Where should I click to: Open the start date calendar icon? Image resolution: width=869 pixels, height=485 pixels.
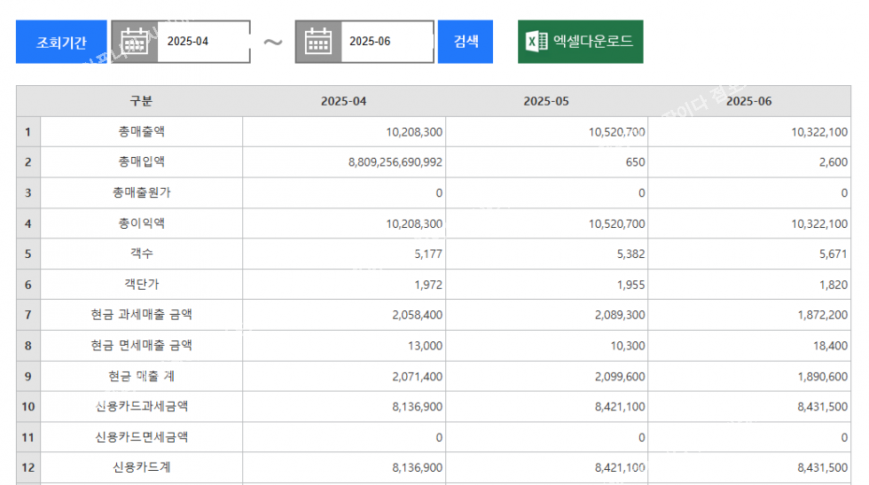(x=135, y=42)
